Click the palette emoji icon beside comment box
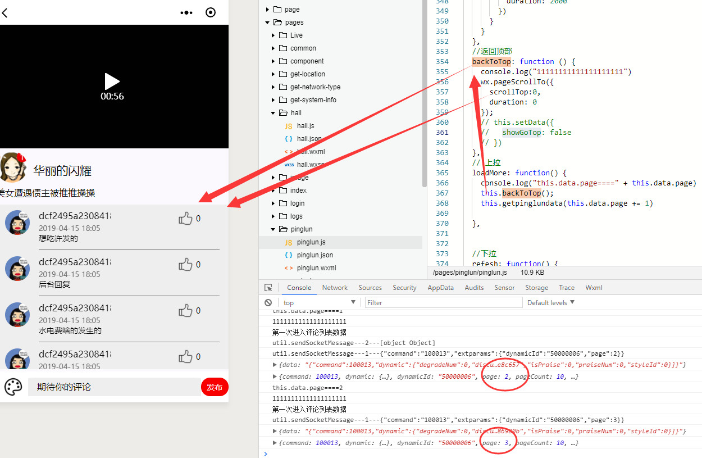702x458 pixels. pos(13,387)
